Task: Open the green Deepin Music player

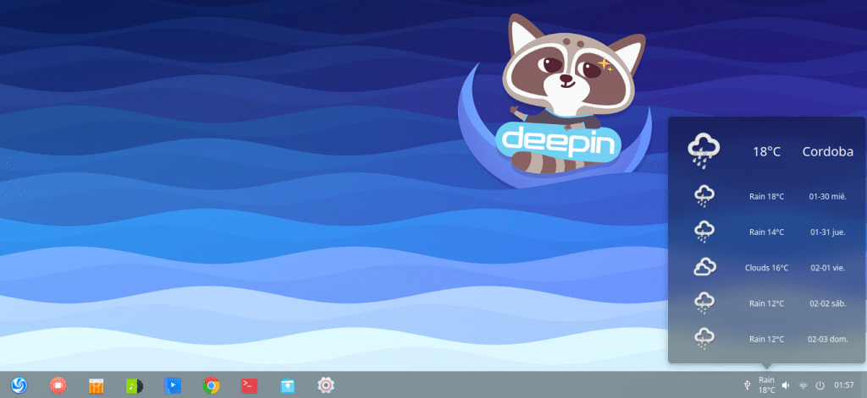Action: click(135, 385)
